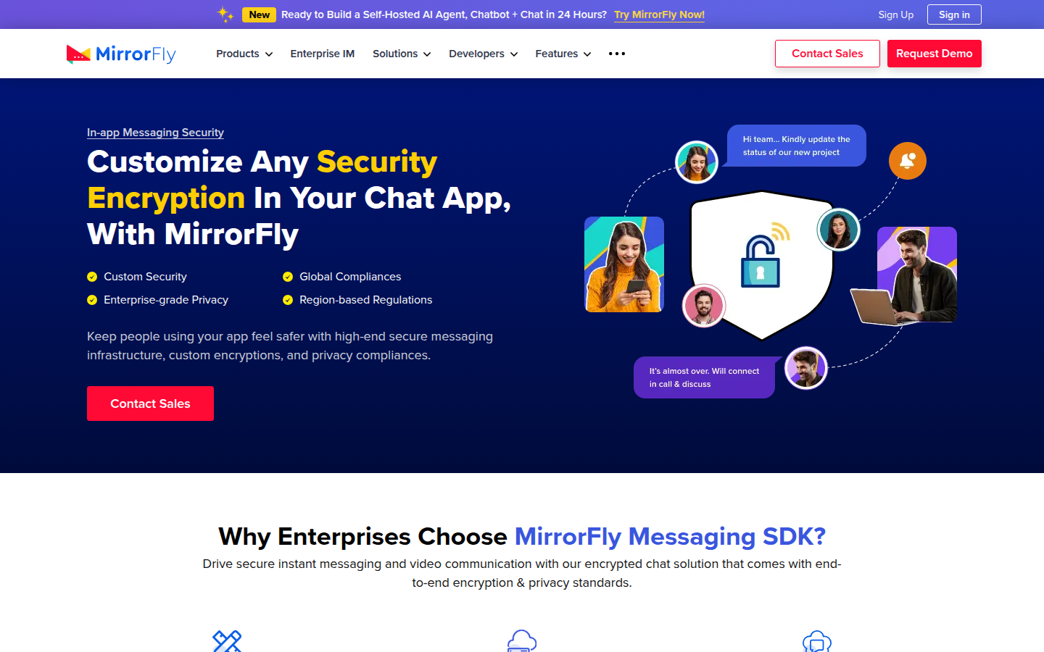
Task: Click the Custom Security check mark
Action: (x=92, y=277)
